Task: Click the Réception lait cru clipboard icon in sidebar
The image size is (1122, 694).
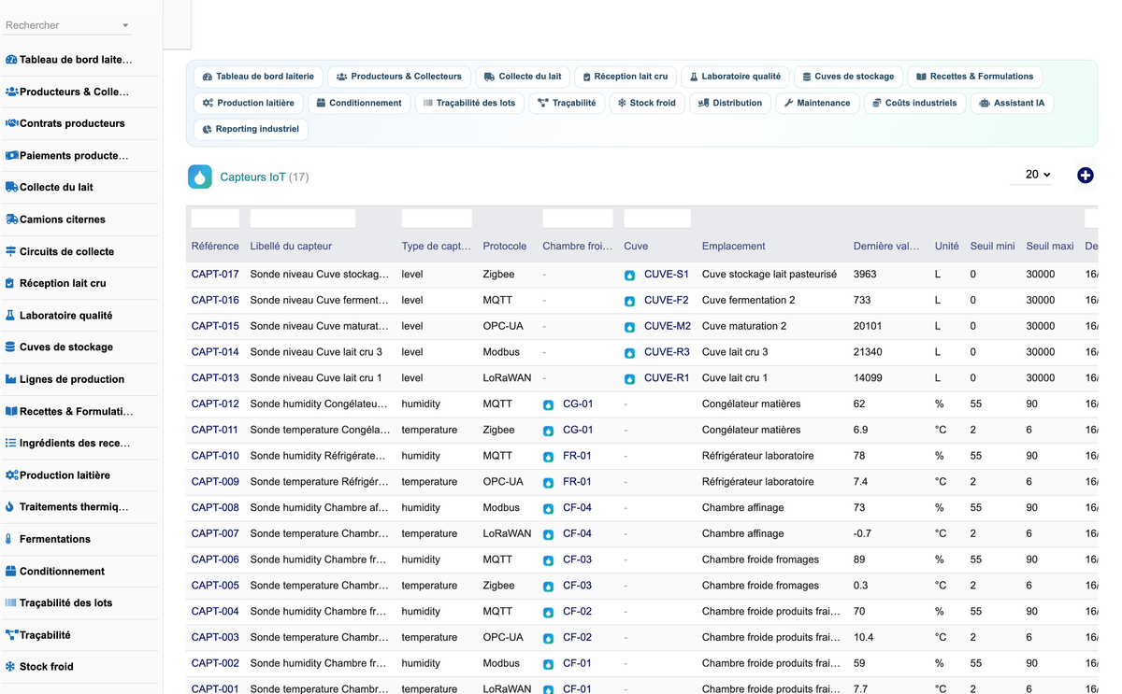Action: [x=10, y=283]
